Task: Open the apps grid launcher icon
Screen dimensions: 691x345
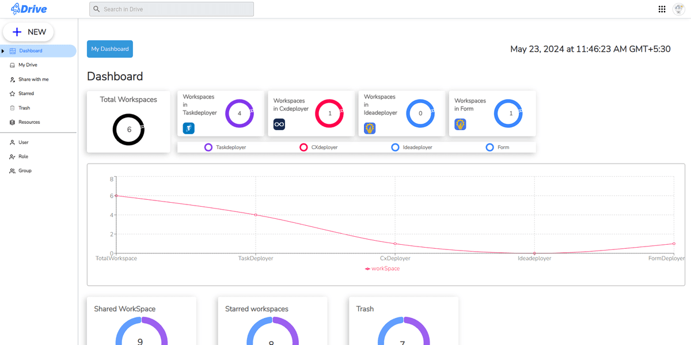Action: (662, 9)
